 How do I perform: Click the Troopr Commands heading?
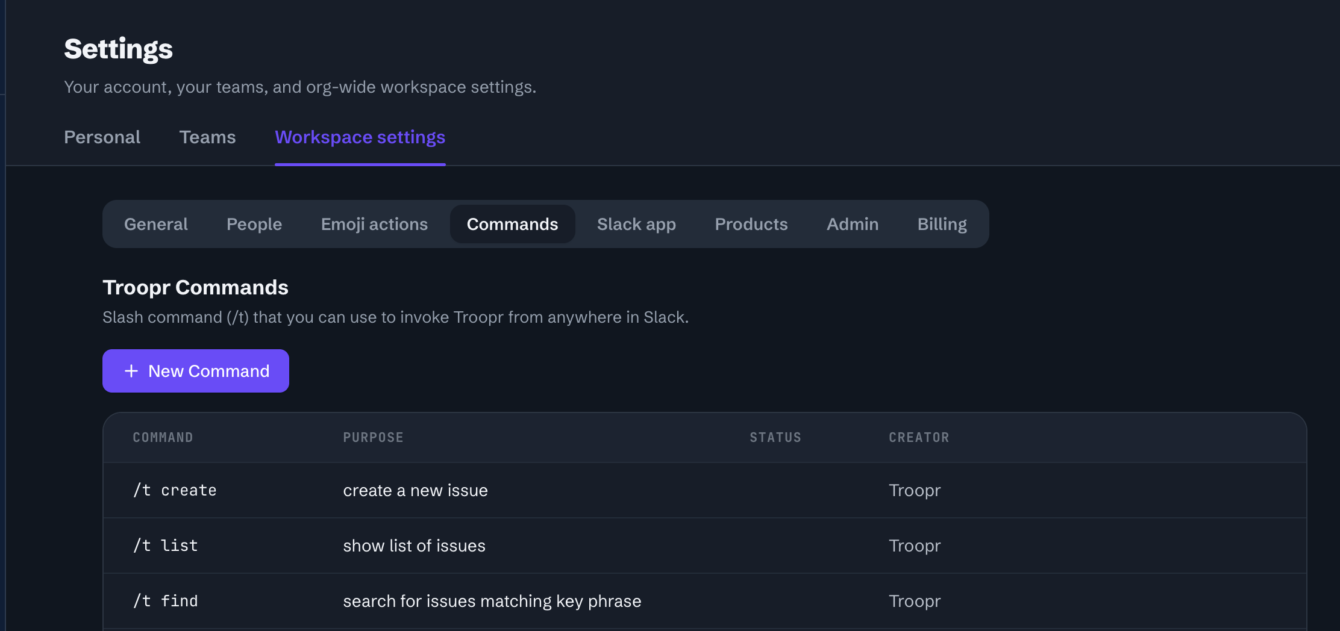(x=195, y=287)
